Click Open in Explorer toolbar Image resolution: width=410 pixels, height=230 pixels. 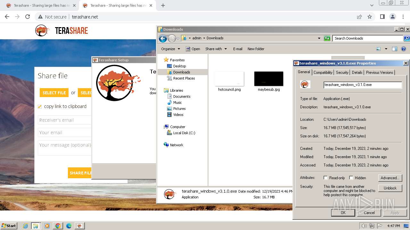pyautogui.click(x=193, y=49)
